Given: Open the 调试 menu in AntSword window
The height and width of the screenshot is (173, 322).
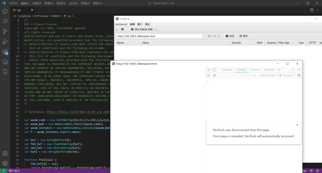Looking at the screenshot, I should pyautogui.click(x=148, y=24).
